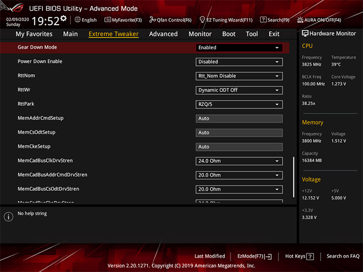
Task: Open Gear Down Mode dropdown
Action: [239, 48]
